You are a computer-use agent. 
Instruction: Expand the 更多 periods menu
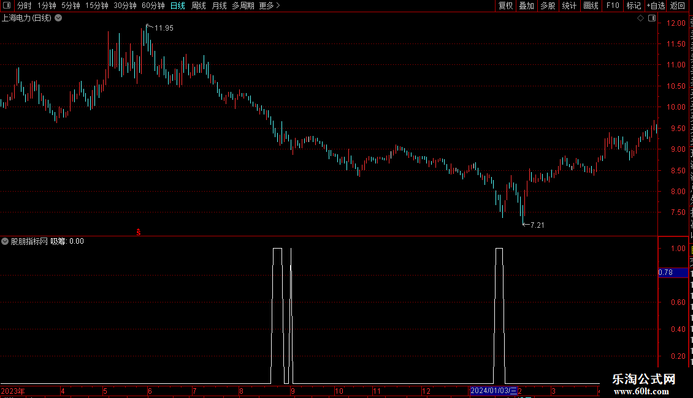coord(269,6)
